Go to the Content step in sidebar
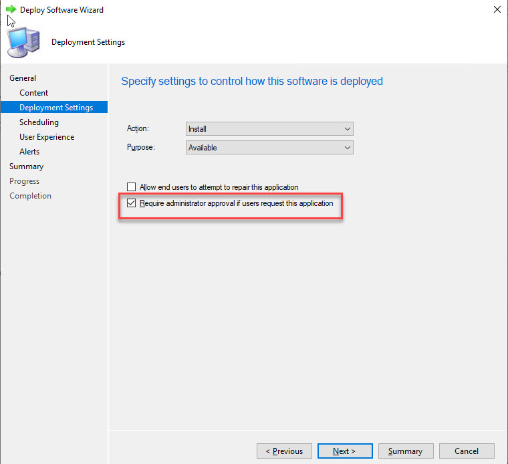Viewport: 508px width, 464px height. pos(34,93)
